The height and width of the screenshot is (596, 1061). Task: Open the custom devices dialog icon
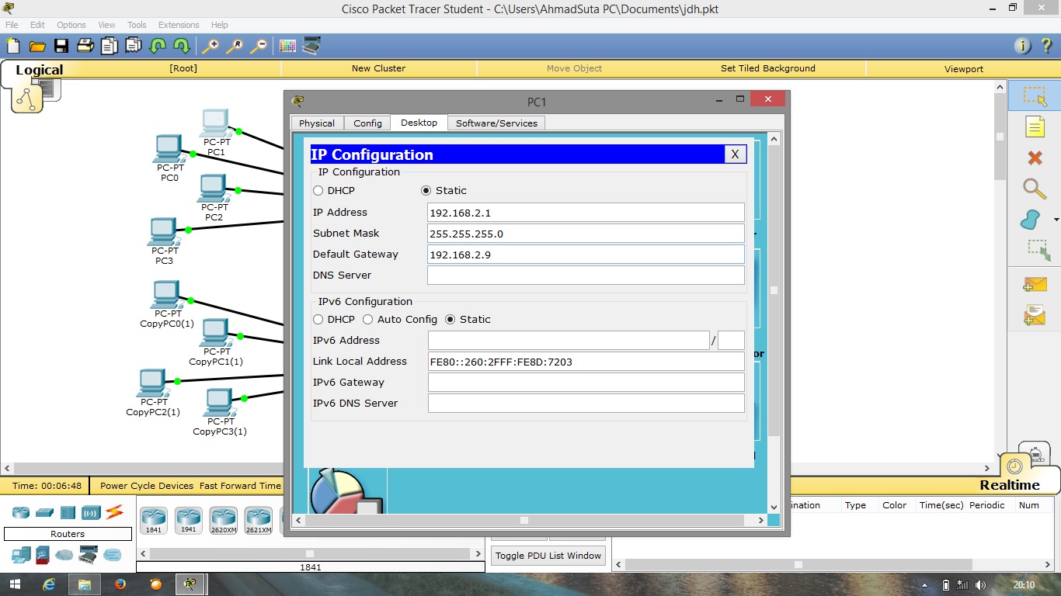coord(312,46)
